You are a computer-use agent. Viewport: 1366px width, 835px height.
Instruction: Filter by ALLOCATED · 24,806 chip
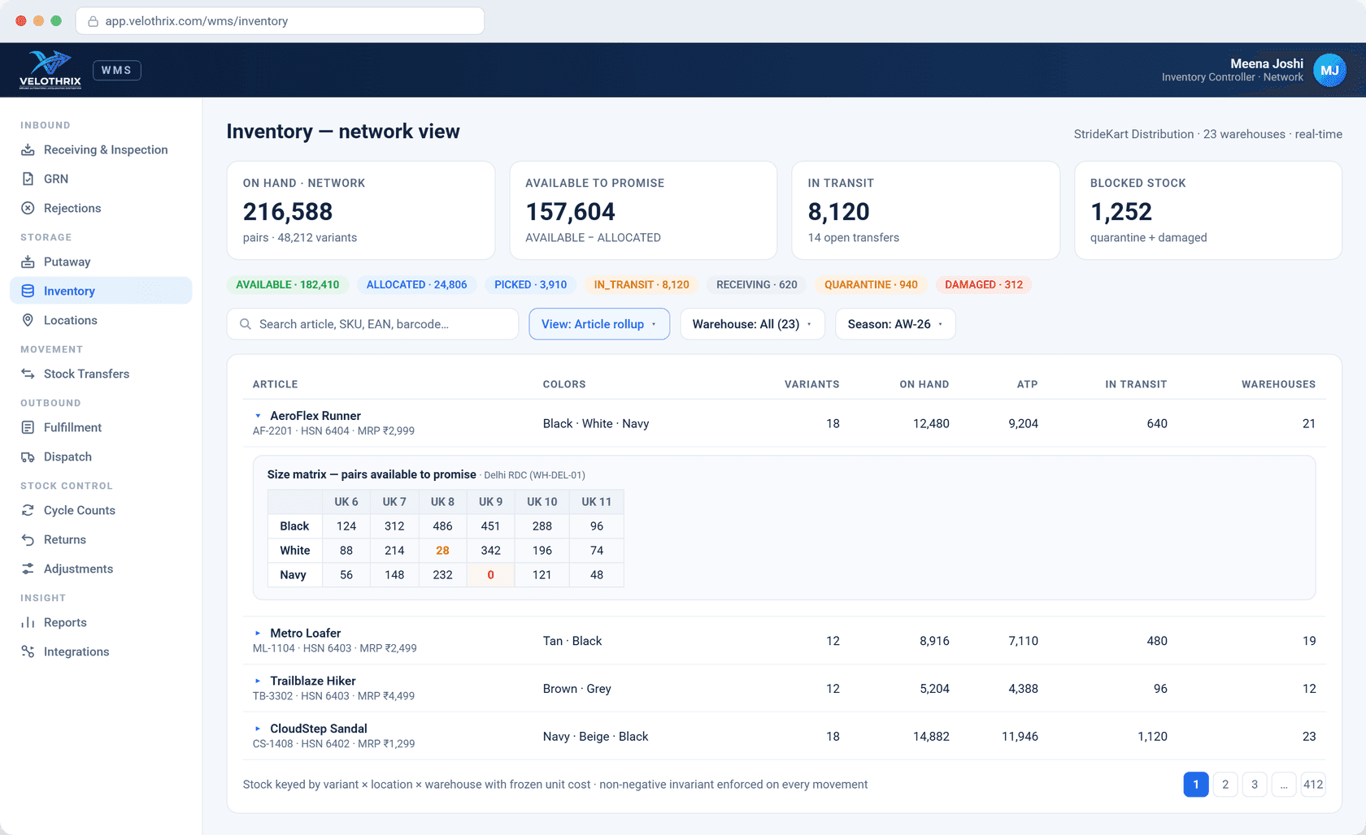(x=417, y=285)
